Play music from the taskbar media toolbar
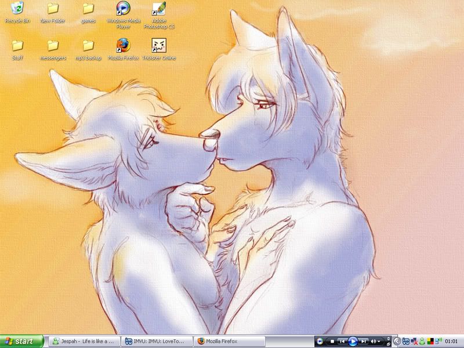 click(x=353, y=342)
